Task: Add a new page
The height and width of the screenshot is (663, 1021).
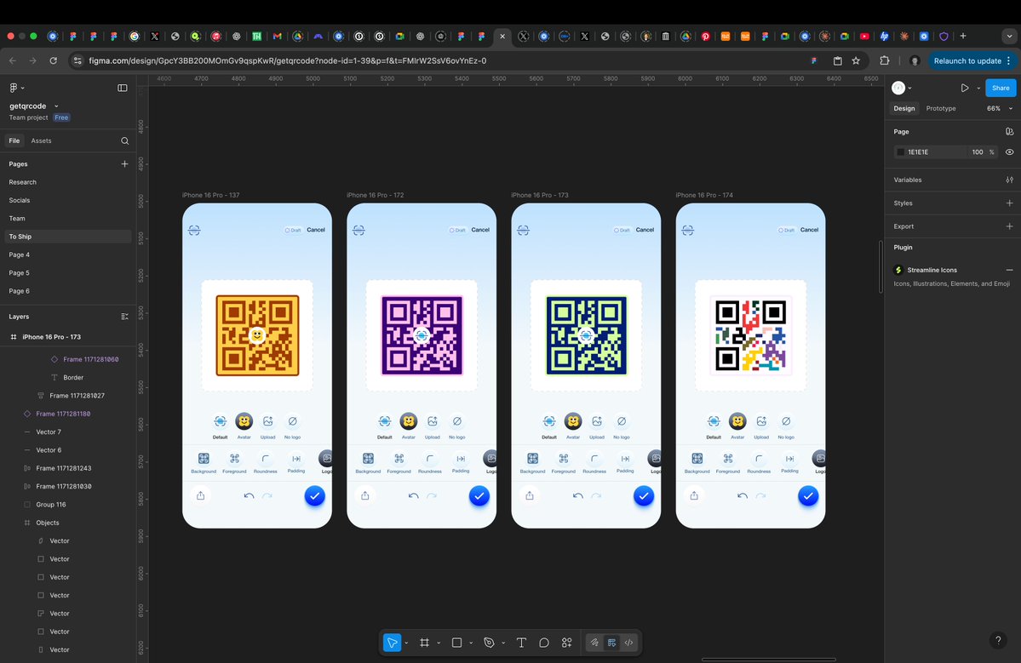Action: click(124, 164)
